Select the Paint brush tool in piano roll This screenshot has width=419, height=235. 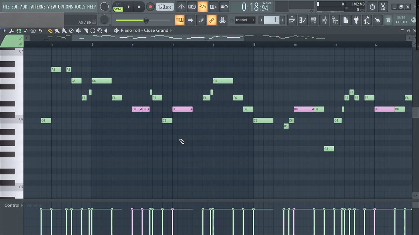point(57,31)
